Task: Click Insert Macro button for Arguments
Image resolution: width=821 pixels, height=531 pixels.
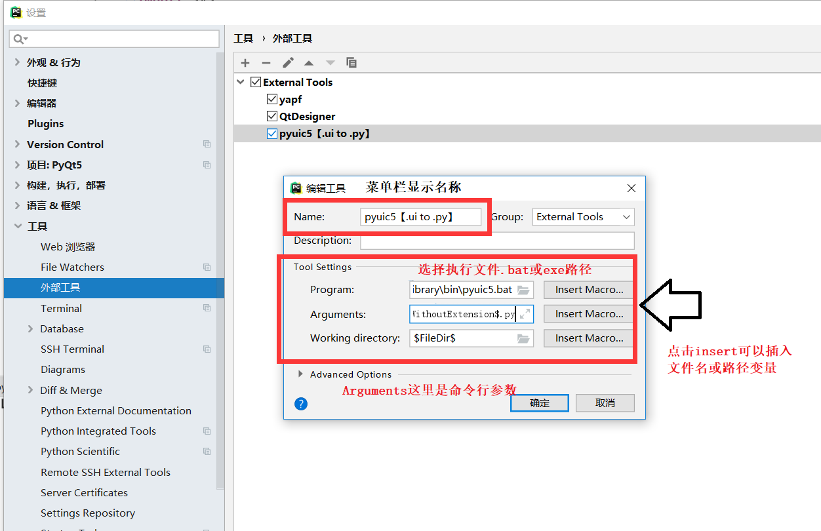Action: point(589,314)
